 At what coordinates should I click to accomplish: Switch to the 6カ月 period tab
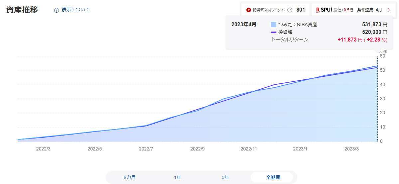130,177
